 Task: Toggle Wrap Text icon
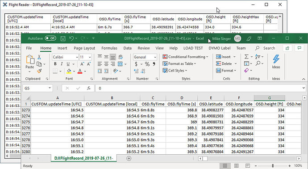(121, 57)
